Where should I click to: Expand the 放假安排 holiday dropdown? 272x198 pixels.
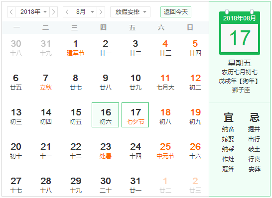coord(131,12)
